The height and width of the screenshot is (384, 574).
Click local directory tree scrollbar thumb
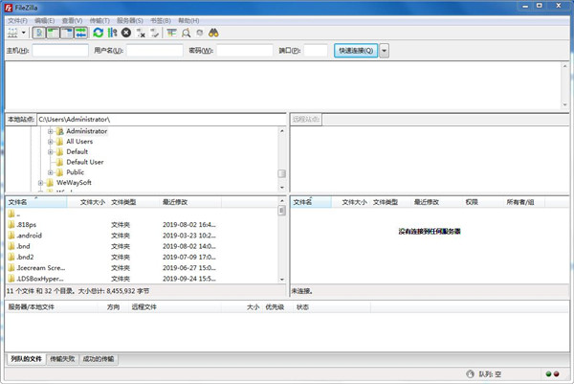pyautogui.click(x=282, y=173)
